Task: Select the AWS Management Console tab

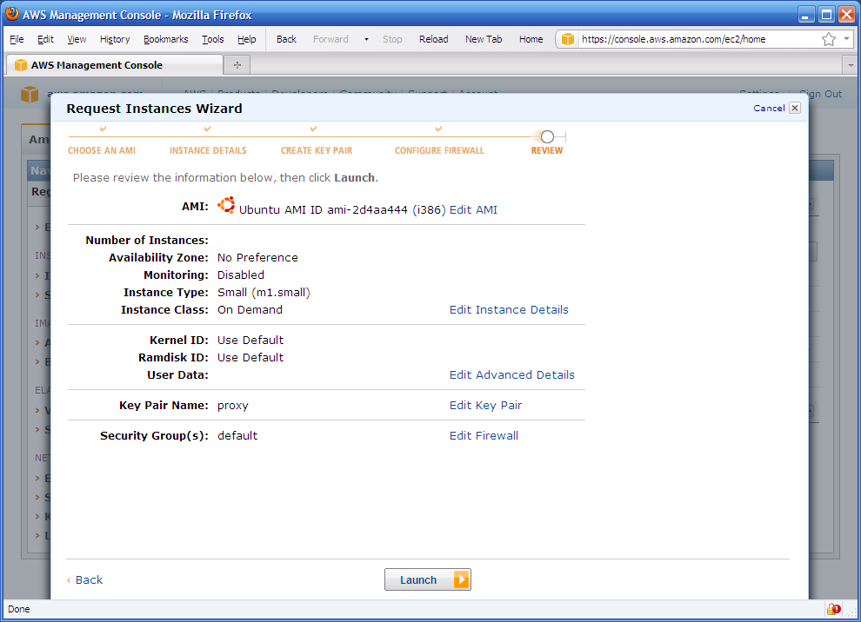Action: pyautogui.click(x=115, y=65)
